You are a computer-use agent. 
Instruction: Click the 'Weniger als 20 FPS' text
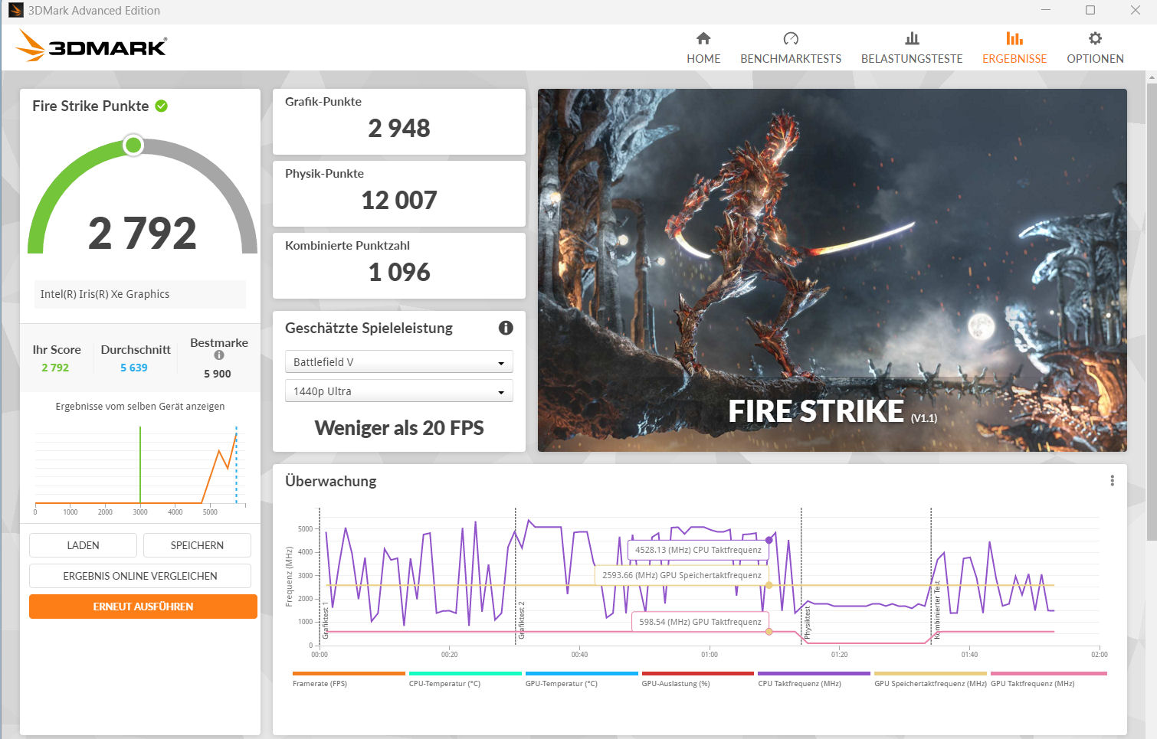point(399,428)
